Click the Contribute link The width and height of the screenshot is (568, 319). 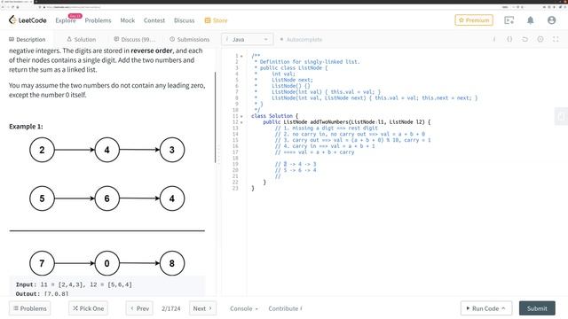[x=285, y=308]
